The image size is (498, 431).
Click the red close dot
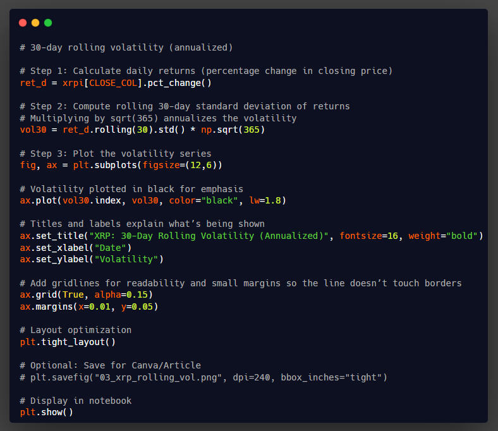point(23,23)
